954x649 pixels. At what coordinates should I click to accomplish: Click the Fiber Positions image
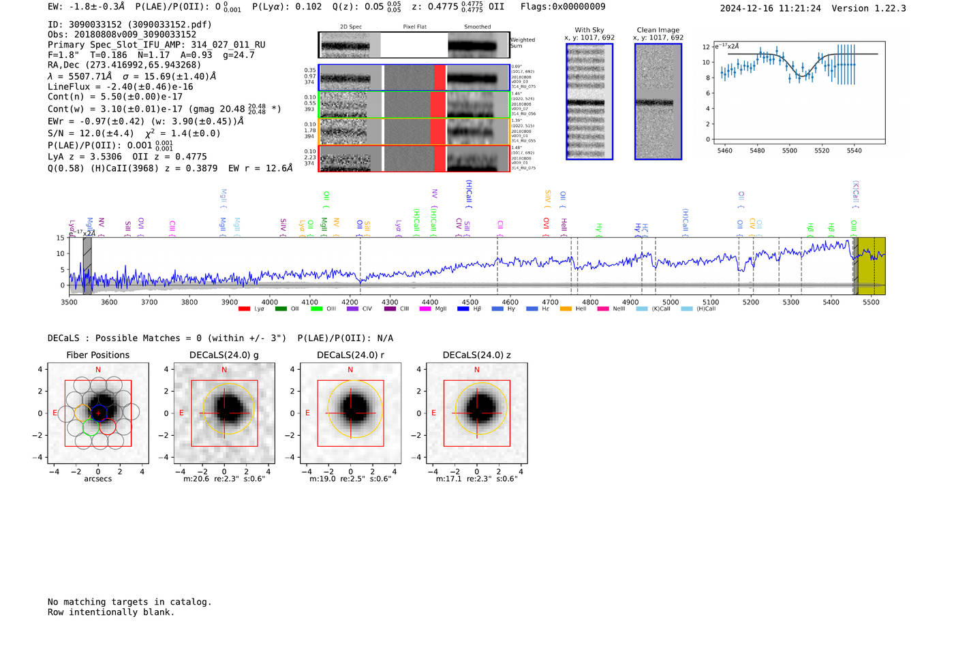[x=98, y=413]
